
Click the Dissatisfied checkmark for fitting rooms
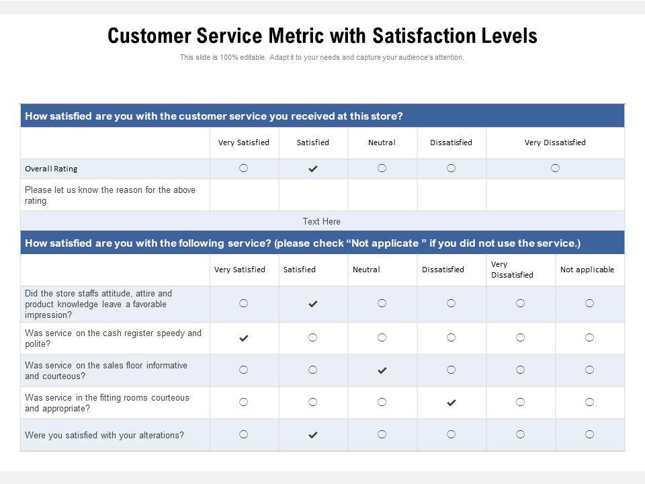[x=451, y=403]
